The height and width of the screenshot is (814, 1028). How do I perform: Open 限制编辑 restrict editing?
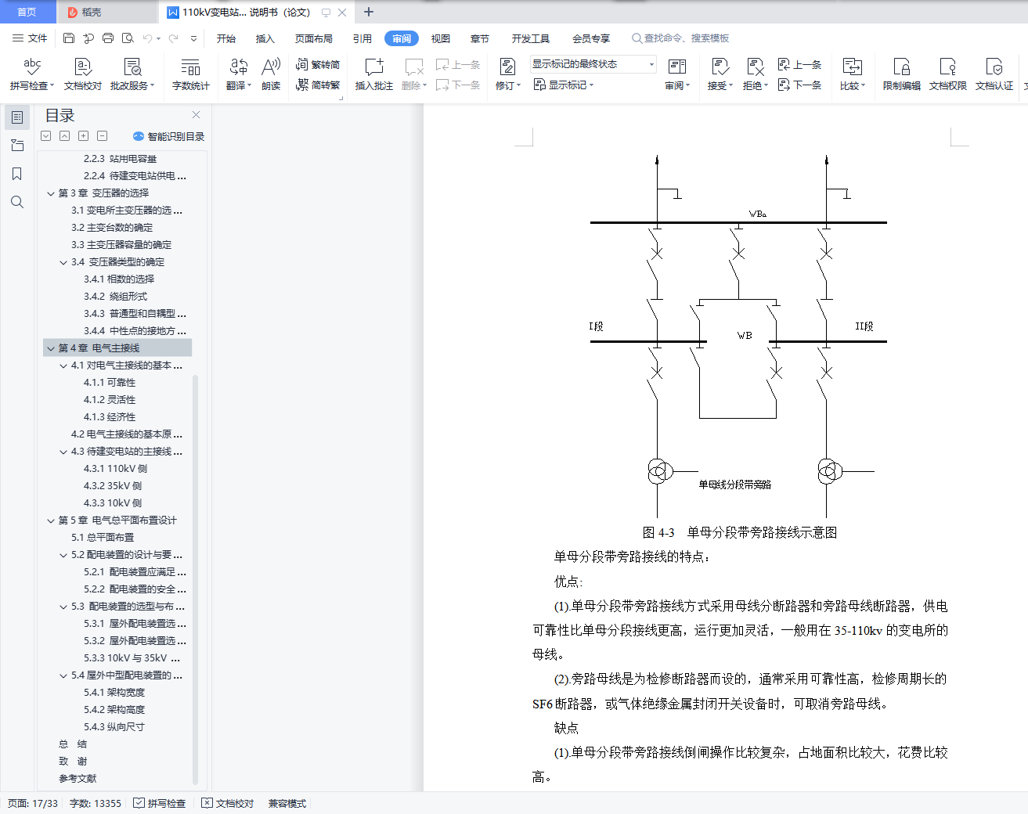point(902,74)
